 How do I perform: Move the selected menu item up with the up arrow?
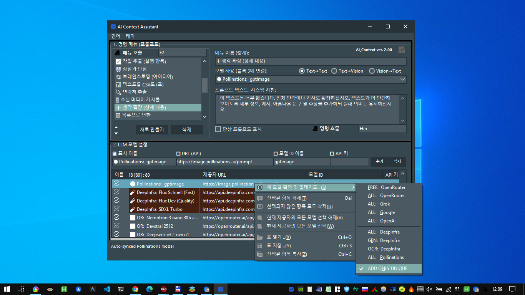pos(116,127)
